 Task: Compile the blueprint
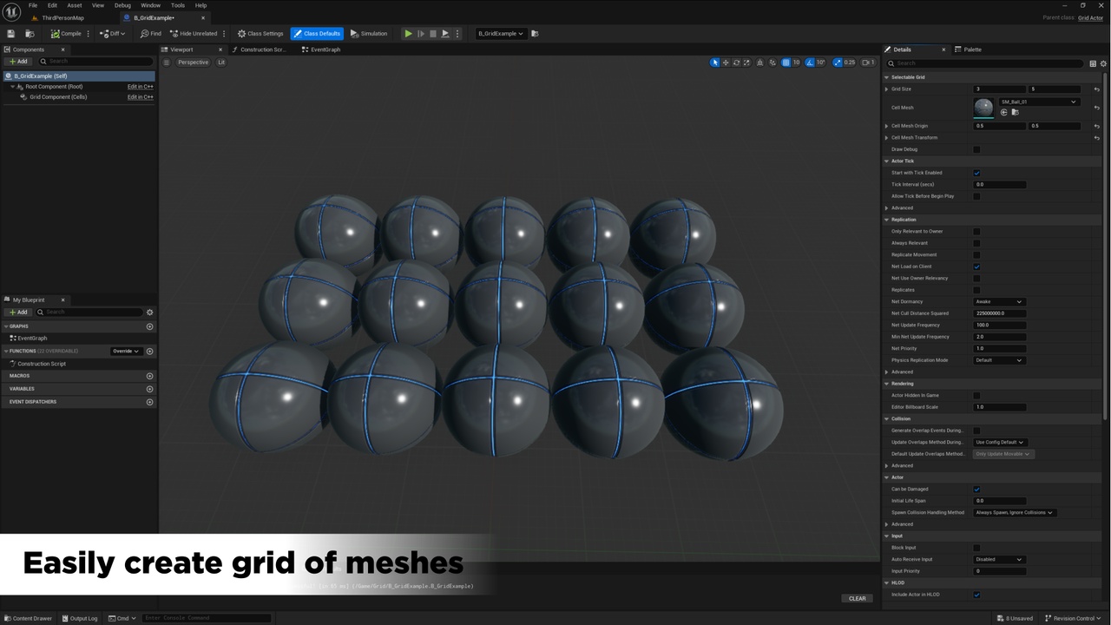(x=66, y=34)
